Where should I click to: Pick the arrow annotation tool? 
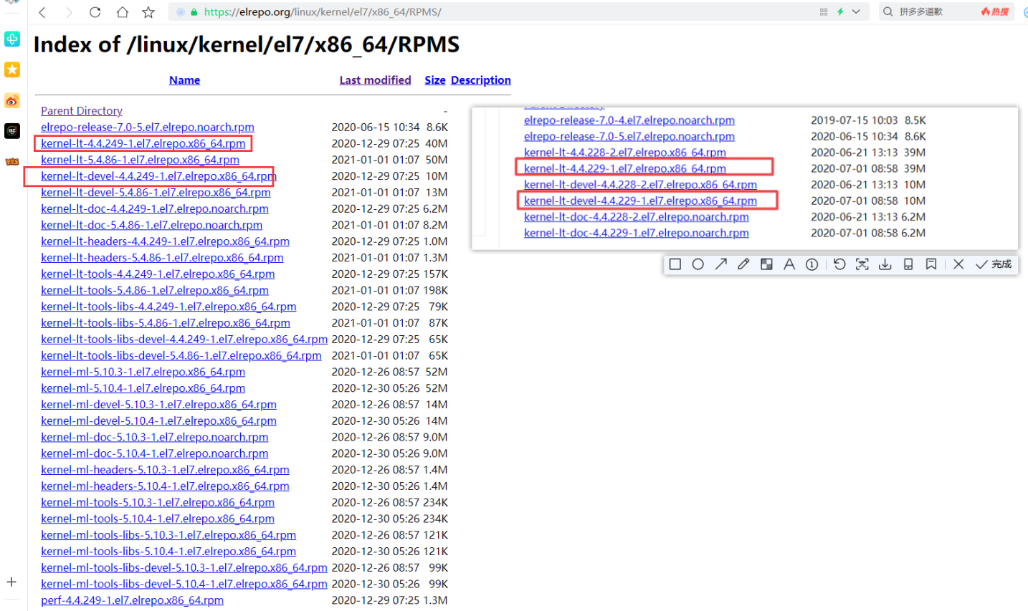tap(720, 264)
